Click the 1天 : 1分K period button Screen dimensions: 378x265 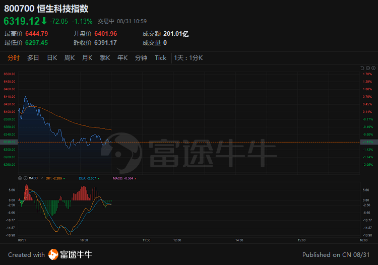(188, 58)
